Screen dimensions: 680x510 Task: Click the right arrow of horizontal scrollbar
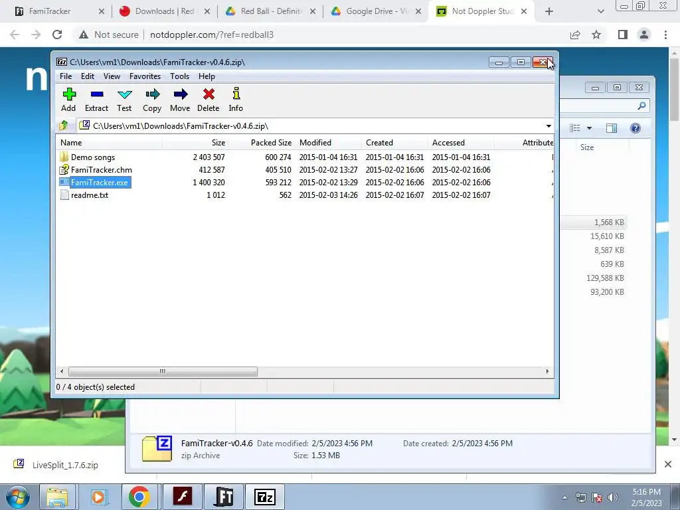(547, 371)
